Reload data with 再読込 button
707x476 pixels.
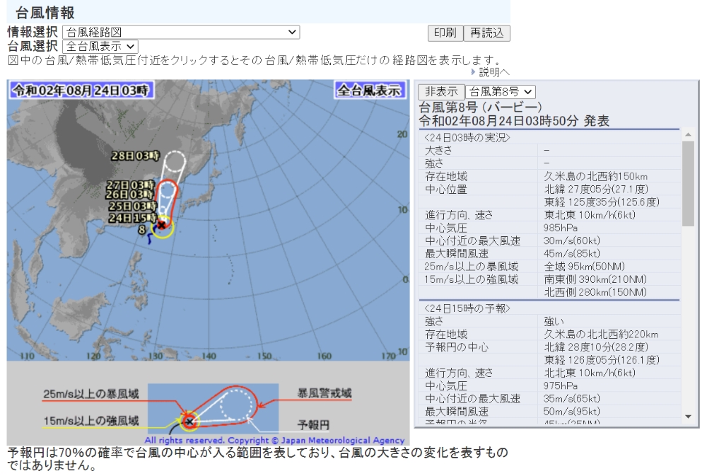point(486,33)
